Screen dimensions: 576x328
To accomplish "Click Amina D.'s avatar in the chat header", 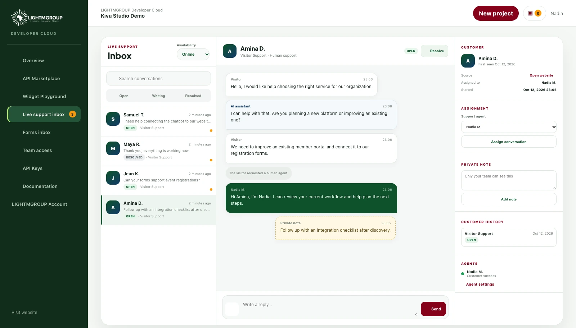I will coord(230,51).
